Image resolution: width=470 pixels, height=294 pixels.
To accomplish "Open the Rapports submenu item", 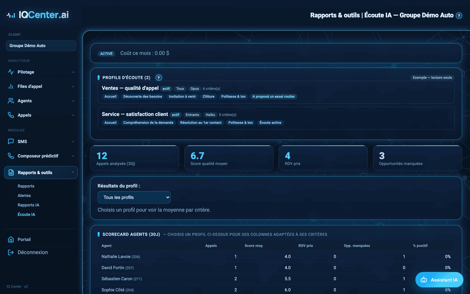I will click(26, 186).
